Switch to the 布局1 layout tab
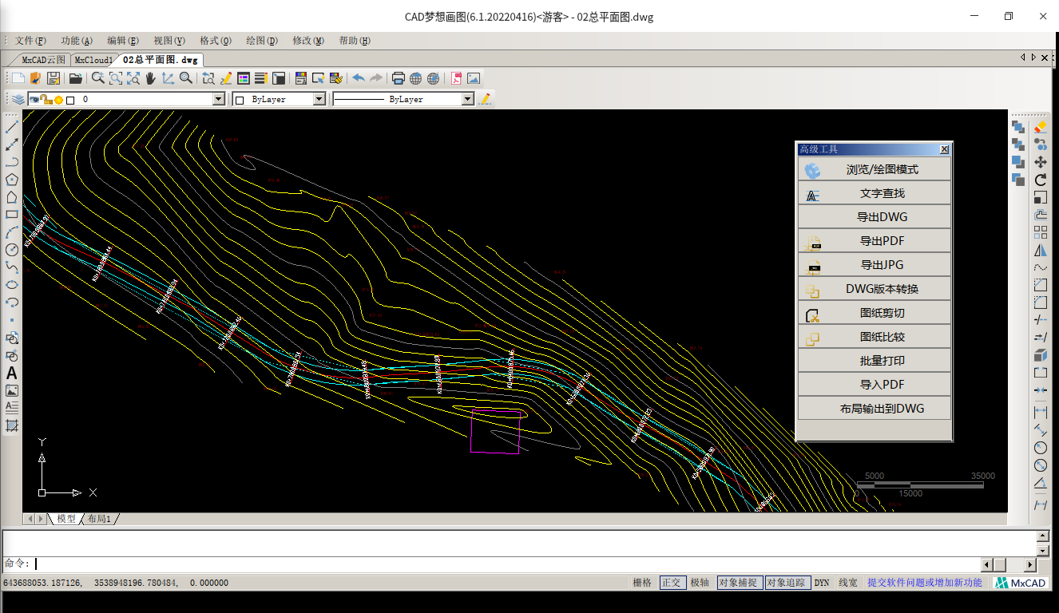 click(x=99, y=519)
